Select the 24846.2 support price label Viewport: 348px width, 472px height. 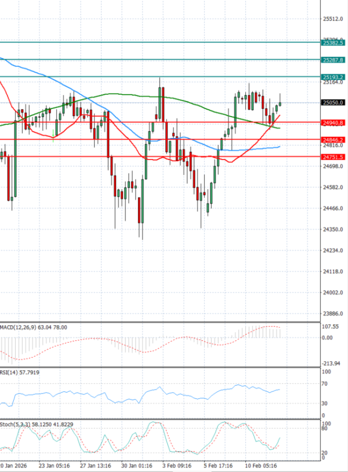pos(333,140)
